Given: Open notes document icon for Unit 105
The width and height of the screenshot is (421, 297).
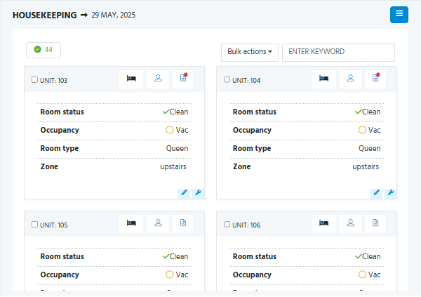Looking at the screenshot, I should pos(183,223).
